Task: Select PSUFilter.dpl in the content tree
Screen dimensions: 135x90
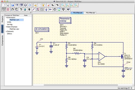Action: (x=14, y=29)
